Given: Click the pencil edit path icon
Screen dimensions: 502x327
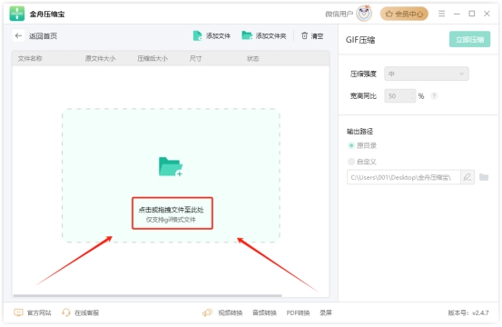Looking at the screenshot, I should click(468, 177).
